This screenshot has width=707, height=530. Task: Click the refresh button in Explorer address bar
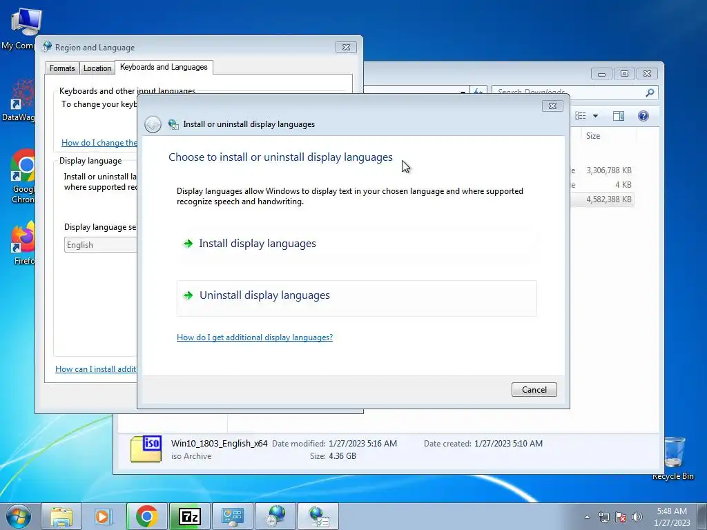[478, 92]
